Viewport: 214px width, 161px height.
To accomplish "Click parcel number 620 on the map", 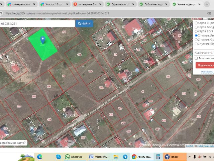I will [x=129, y=131].
